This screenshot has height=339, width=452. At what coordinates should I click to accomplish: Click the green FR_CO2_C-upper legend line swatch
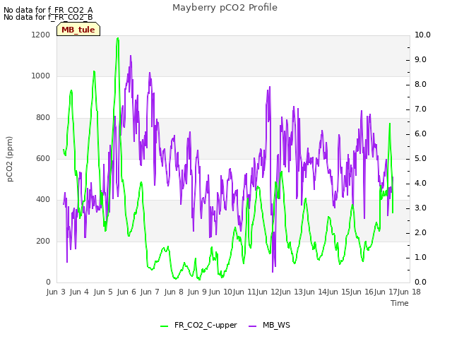[x=164, y=326]
